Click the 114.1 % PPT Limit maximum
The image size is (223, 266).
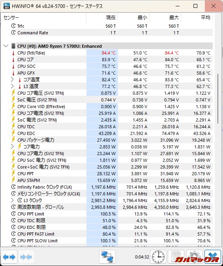[x=171, y=214]
